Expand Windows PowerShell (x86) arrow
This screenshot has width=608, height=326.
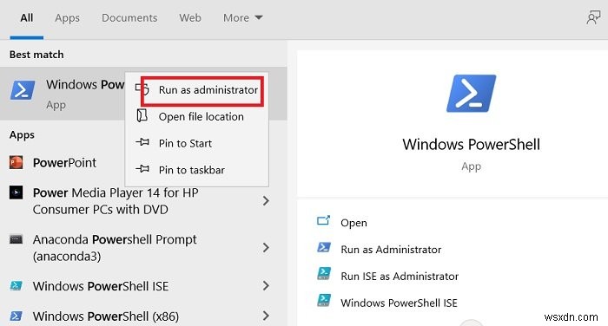coord(266,316)
